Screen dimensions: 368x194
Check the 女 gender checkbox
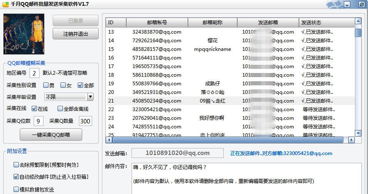pyautogui.click(x=63, y=85)
